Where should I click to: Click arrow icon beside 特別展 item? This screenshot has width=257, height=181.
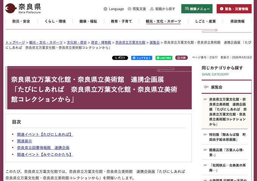[x=205, y=135]
